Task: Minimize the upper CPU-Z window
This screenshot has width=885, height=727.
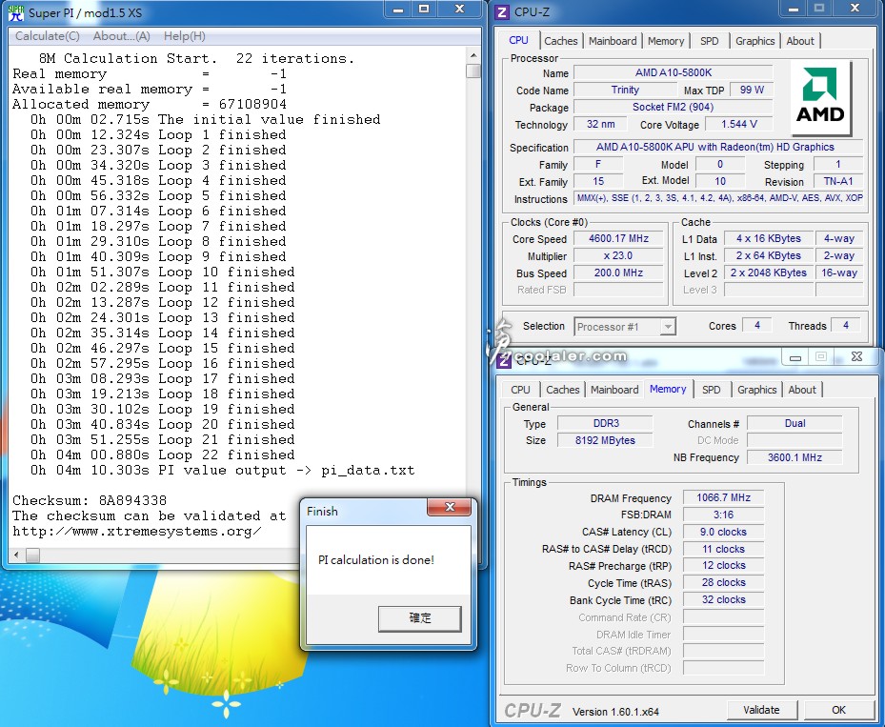Action: 793,9
